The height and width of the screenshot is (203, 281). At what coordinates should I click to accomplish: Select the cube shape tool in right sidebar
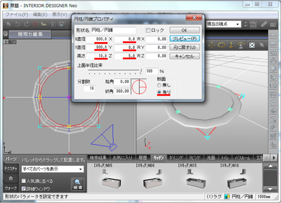point(274,77)
